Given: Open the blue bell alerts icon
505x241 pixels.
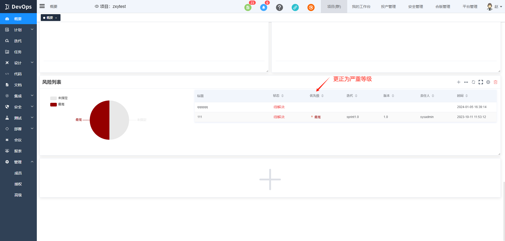Looking at the screenshot, I should coord(264,7).
